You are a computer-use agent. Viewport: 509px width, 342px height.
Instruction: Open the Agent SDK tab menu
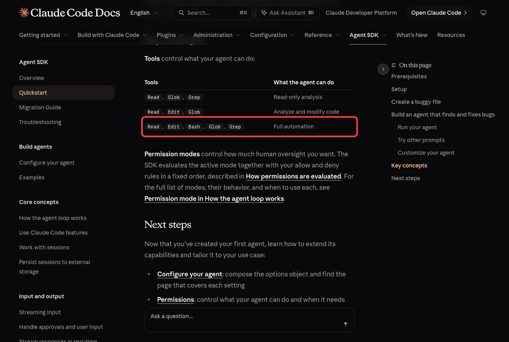tap(368, 35)
